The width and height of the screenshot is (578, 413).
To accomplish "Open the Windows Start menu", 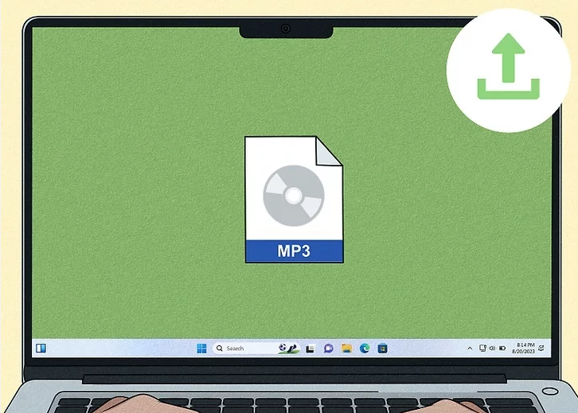I will pyautogui.click(x=201, y=349).
